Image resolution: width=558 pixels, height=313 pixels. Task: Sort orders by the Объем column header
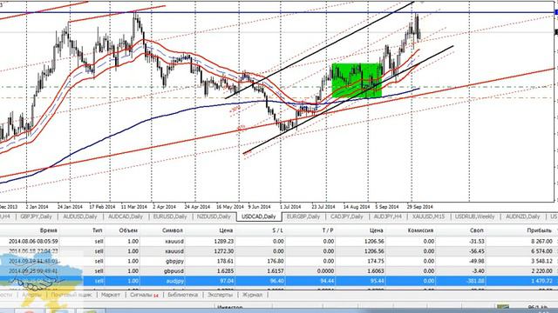pyautogui.click(x=128, y=230)
